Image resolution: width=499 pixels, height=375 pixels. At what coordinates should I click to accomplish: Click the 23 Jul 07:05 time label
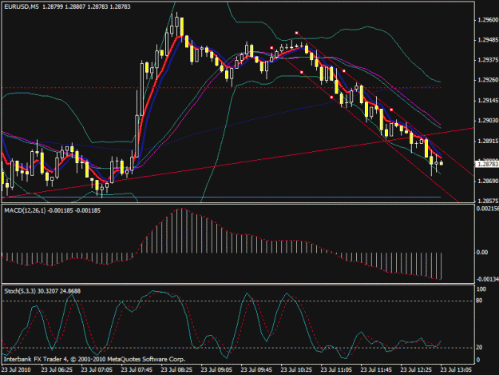tap(97, 369)
